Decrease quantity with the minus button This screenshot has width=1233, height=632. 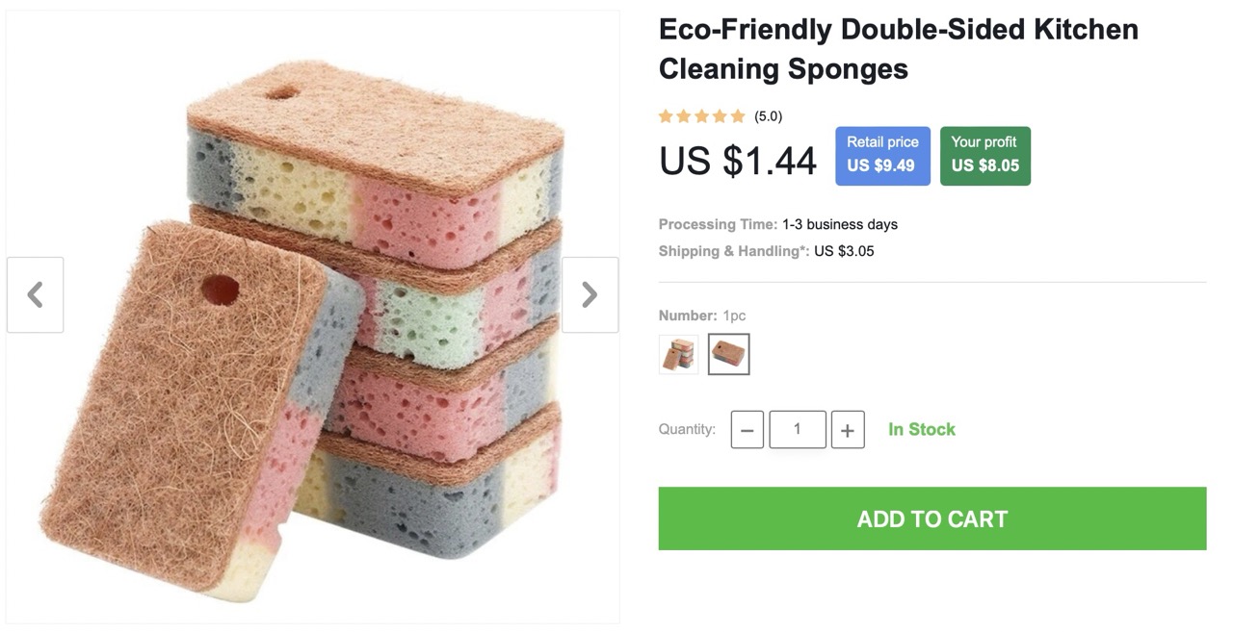coord(748,430)
